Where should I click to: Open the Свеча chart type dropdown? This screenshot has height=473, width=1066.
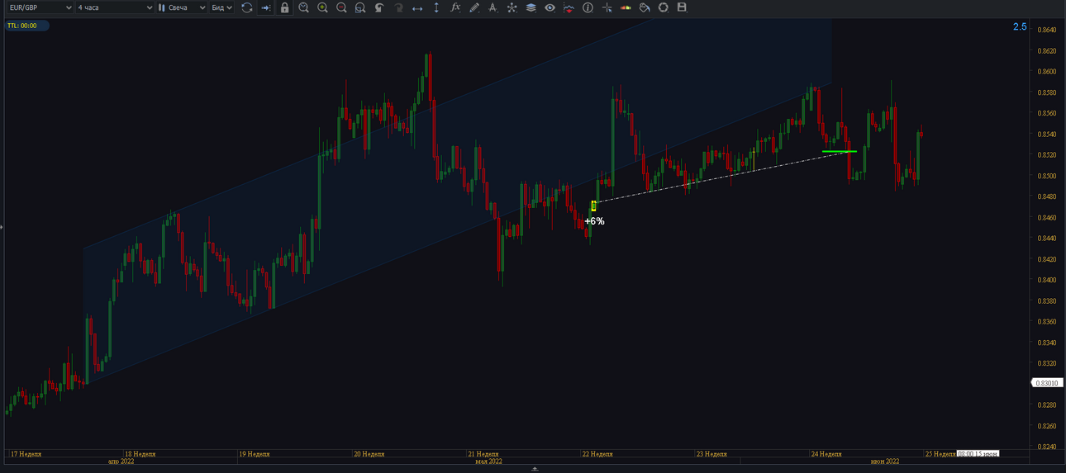pyautogui.click(x=182, y=7)
